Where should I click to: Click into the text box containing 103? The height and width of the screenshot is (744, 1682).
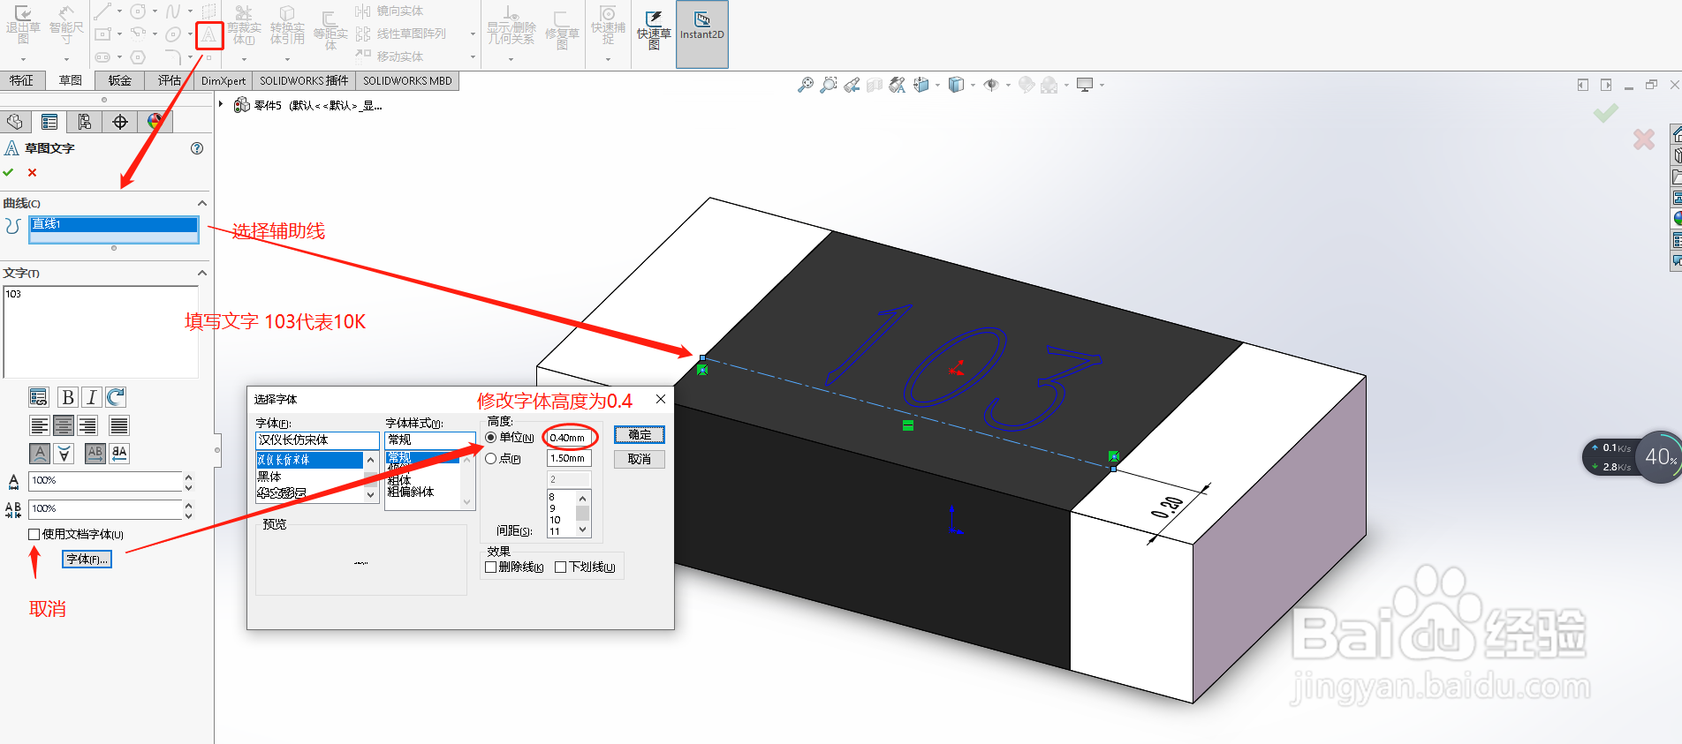(101, 332)
